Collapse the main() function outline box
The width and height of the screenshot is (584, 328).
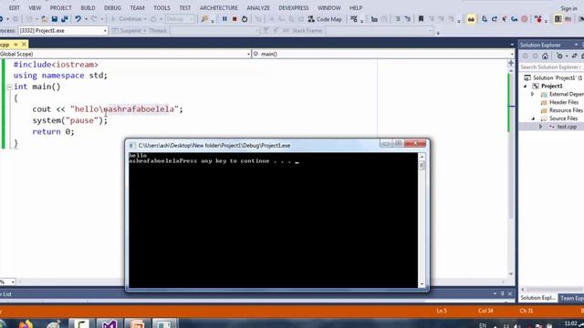point(9,87)
